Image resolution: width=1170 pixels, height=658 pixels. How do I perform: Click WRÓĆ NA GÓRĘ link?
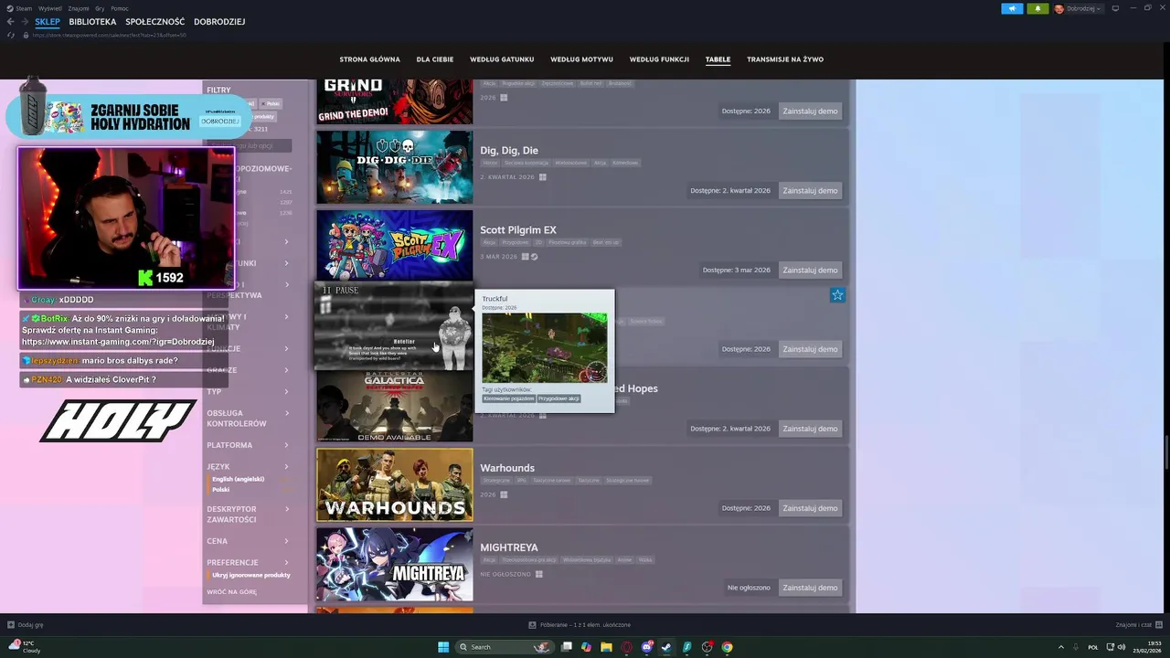pos(231,592)
